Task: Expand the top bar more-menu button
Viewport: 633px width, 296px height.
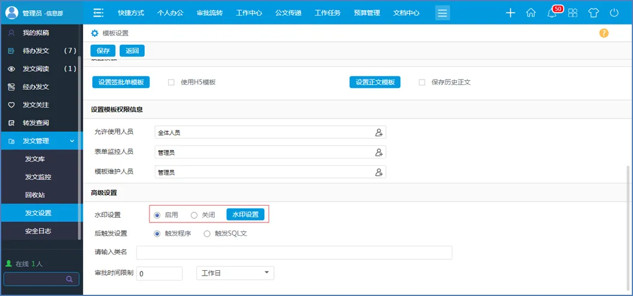Action: 442,13
